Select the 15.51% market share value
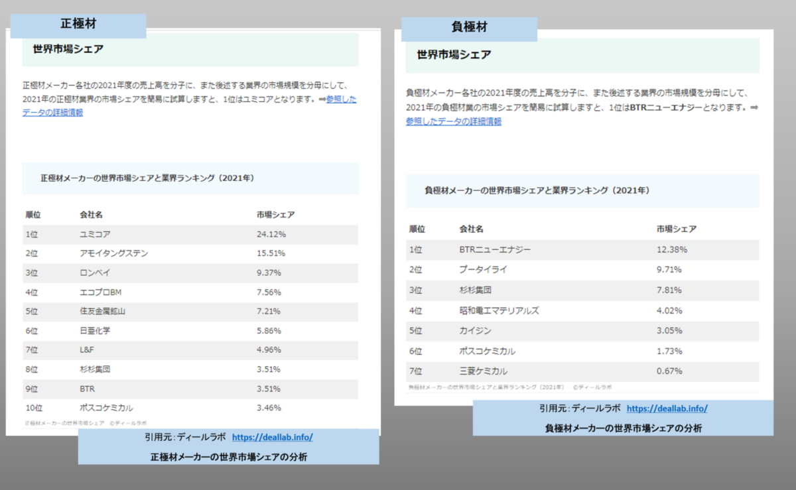 point(271,253)
